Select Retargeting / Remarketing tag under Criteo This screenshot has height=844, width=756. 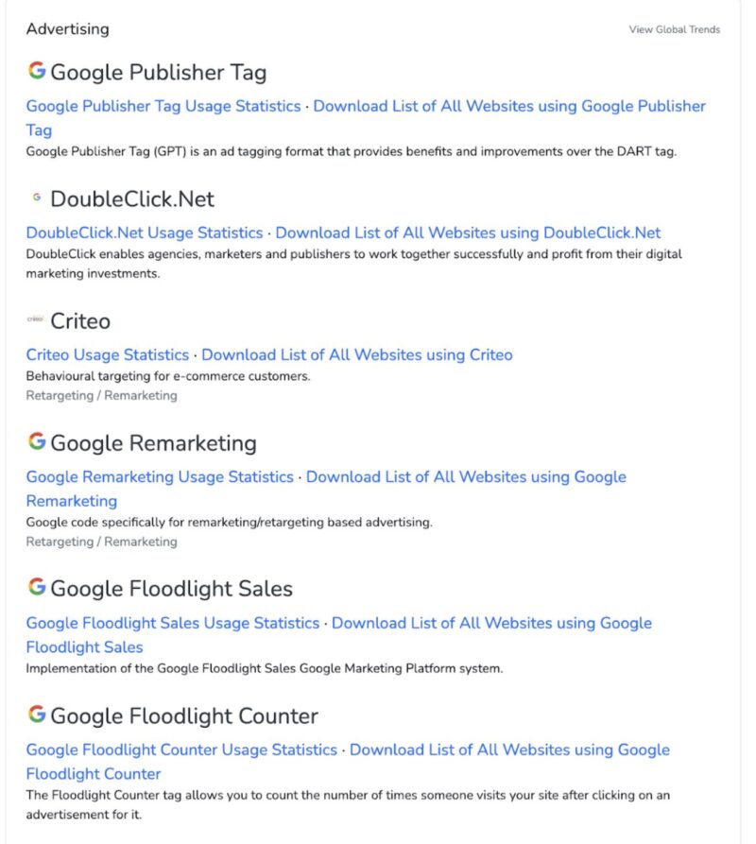[100, 395]
